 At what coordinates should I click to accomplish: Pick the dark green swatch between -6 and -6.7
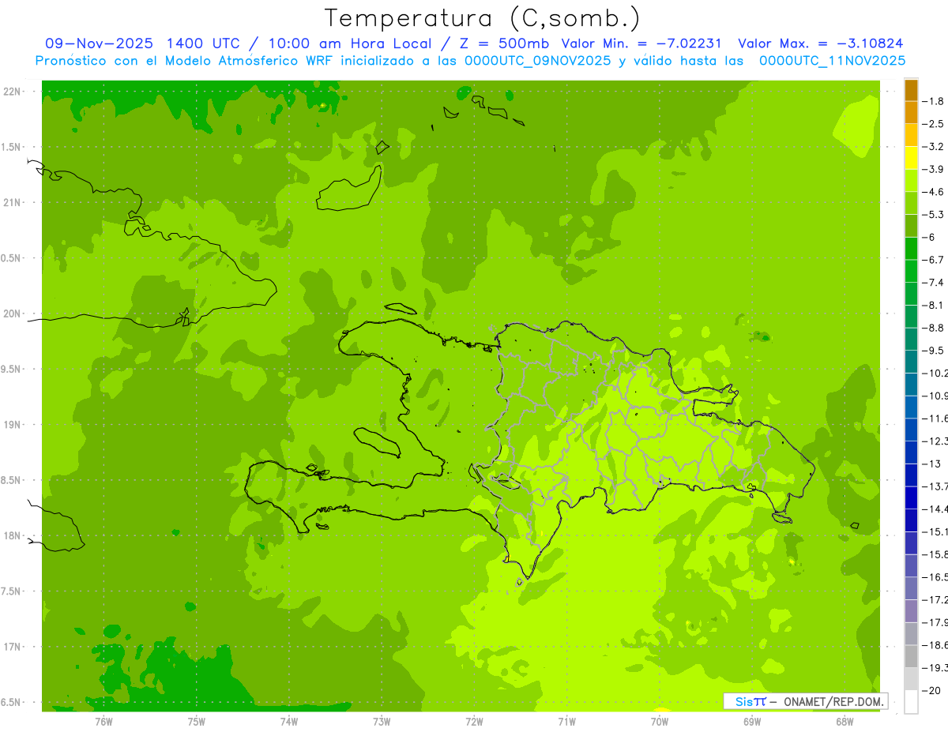point(911,249)
